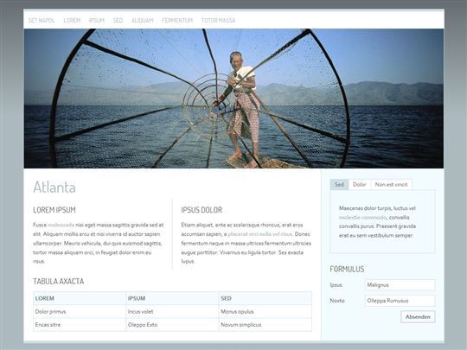467x350 pixels.
Task: Go to the IPSUM navigation link
Action: [97, 20]
